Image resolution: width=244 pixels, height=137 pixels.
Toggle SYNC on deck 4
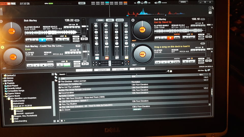[177, 62]
